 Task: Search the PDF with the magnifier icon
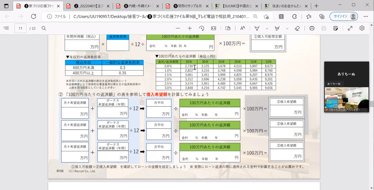click(44, 28)
